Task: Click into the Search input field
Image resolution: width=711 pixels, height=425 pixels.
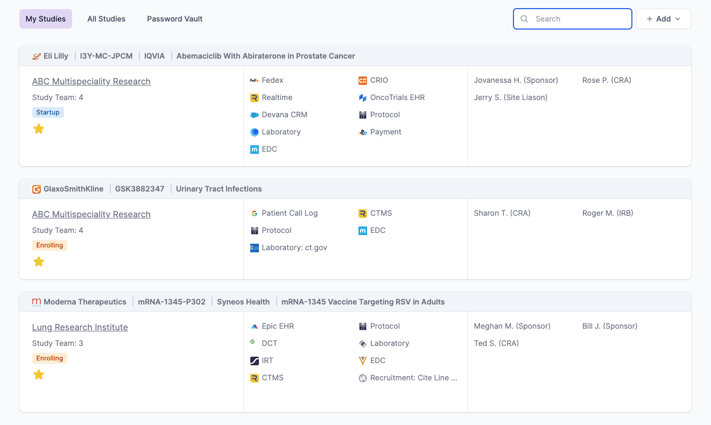Action: click(573, 19)
